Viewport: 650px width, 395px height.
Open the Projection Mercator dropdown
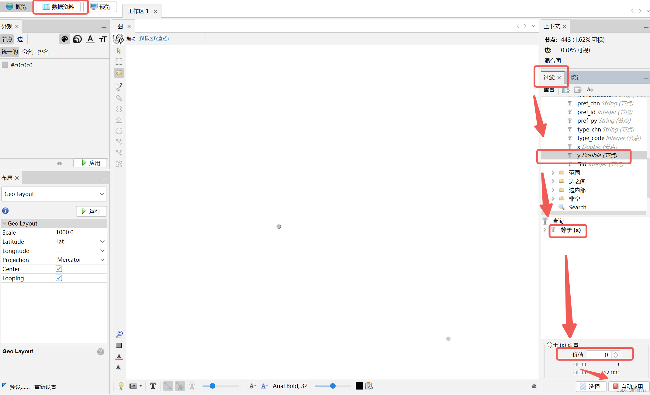click(x=81, y=260)
